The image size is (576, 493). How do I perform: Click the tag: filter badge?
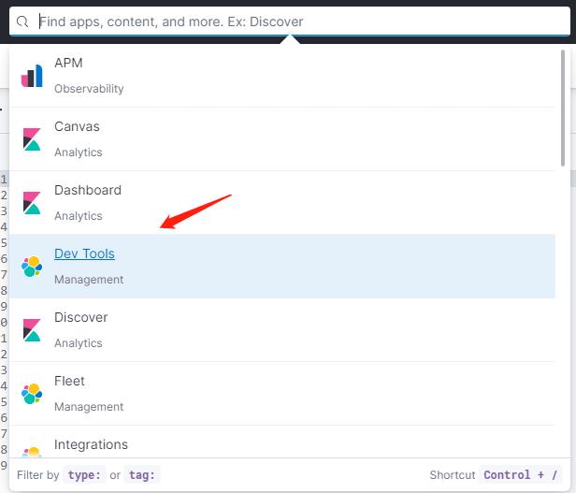142,475
